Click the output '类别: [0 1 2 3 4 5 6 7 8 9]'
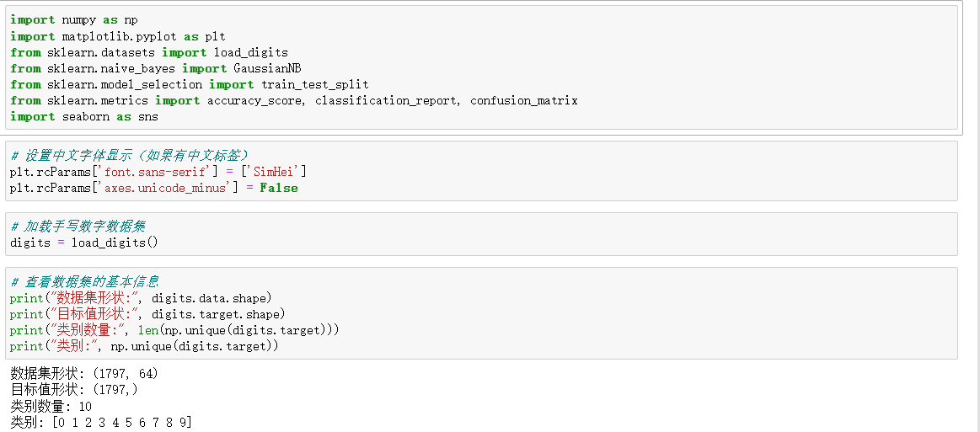Screen dimensions: 980x432 (x=101, y=424)
